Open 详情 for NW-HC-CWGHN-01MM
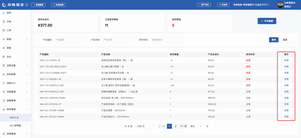This screenshot has width=301, height=138. (286, 98)
